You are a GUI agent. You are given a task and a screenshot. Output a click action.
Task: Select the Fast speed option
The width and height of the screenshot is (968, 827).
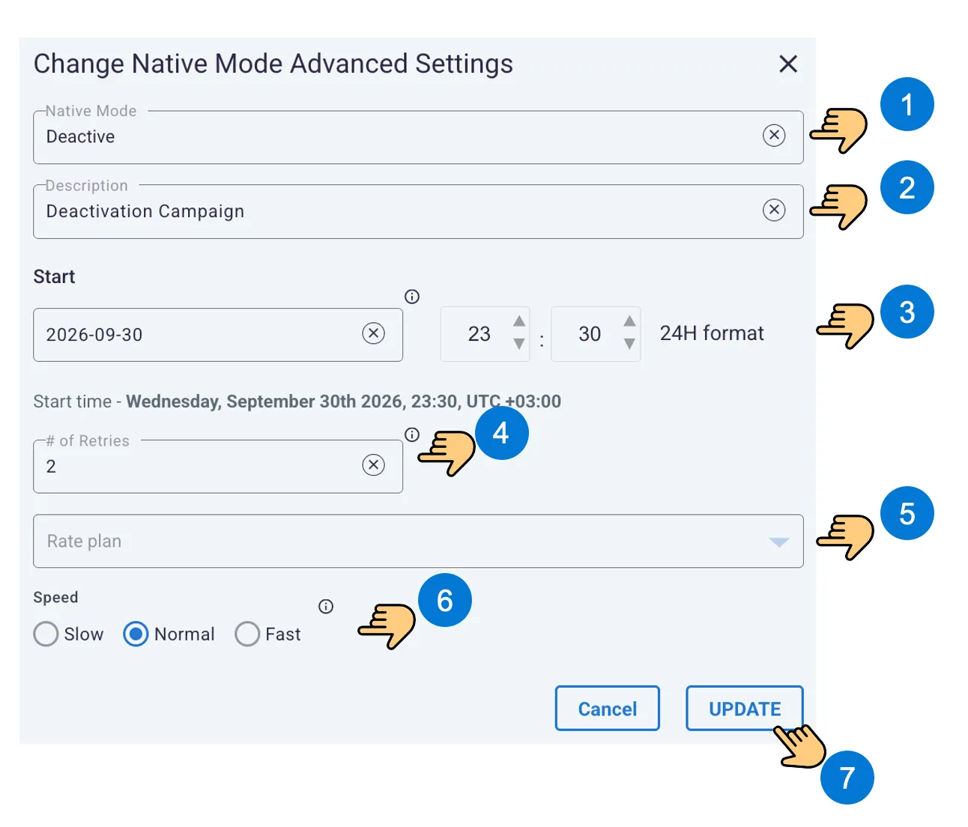coord(247,634)
